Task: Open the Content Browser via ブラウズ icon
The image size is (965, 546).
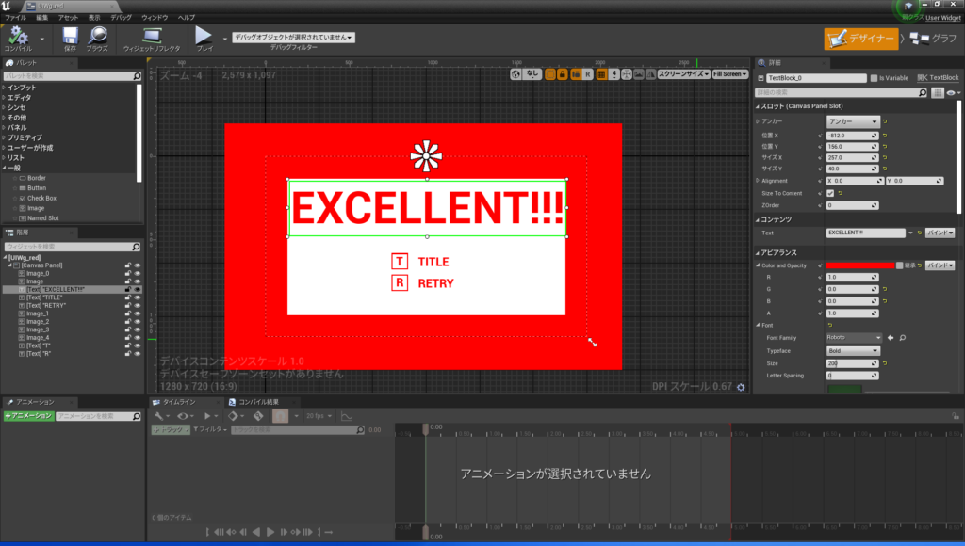Action: pyautogui.click(x=97, y=37)
